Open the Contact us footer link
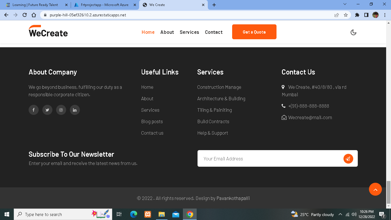Screen dimensions: 391x220 click(x=152, y=133)
